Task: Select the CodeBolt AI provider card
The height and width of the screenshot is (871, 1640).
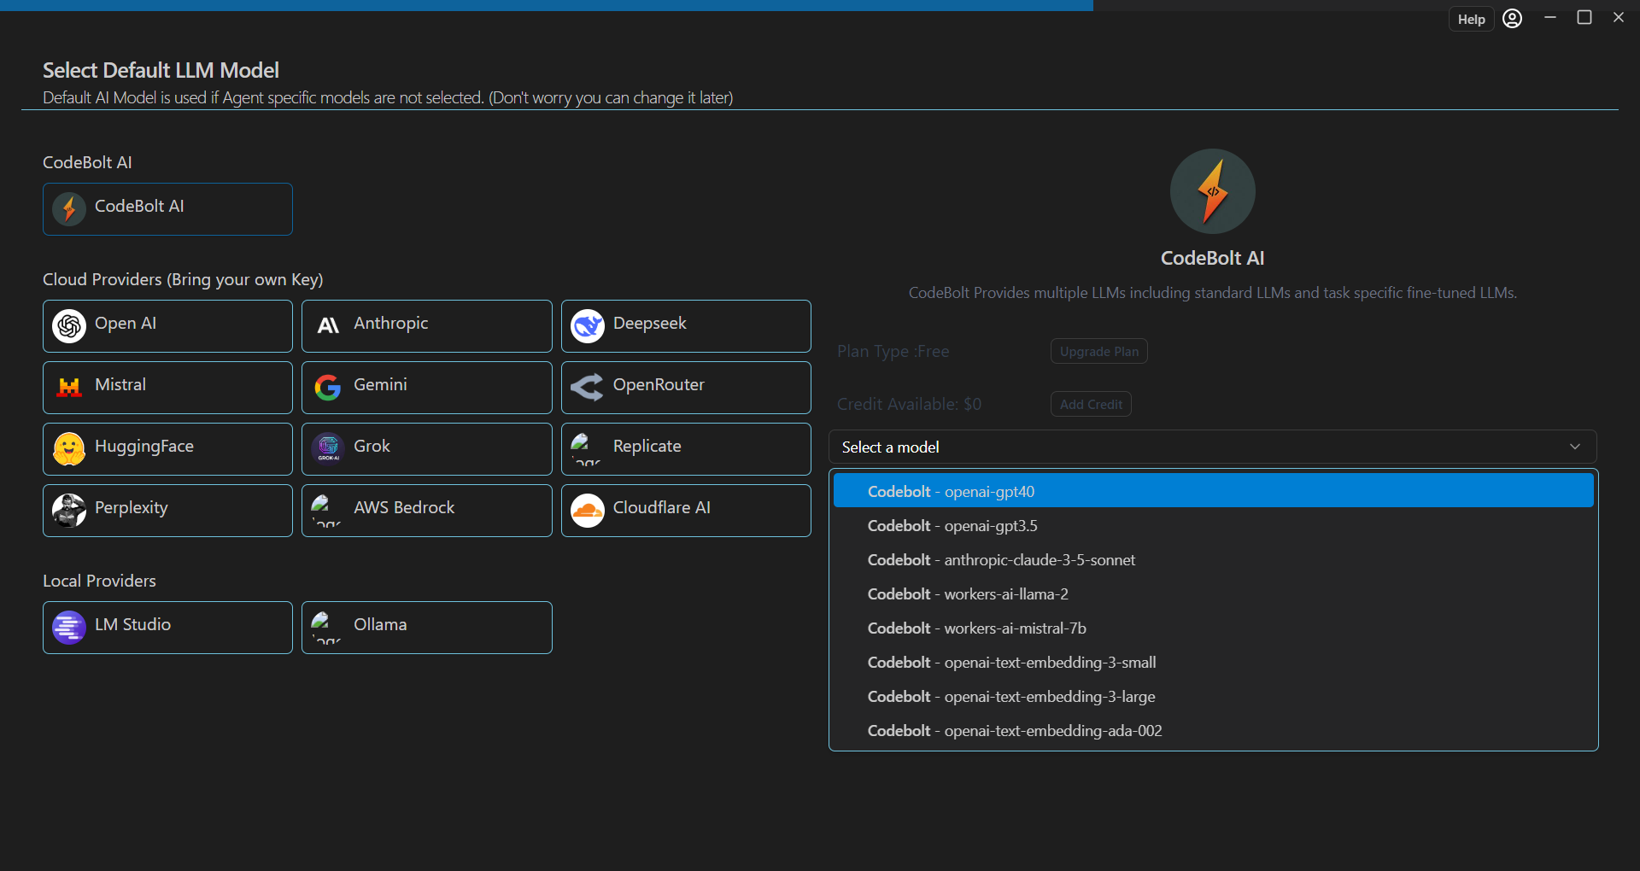Action: 167,208
